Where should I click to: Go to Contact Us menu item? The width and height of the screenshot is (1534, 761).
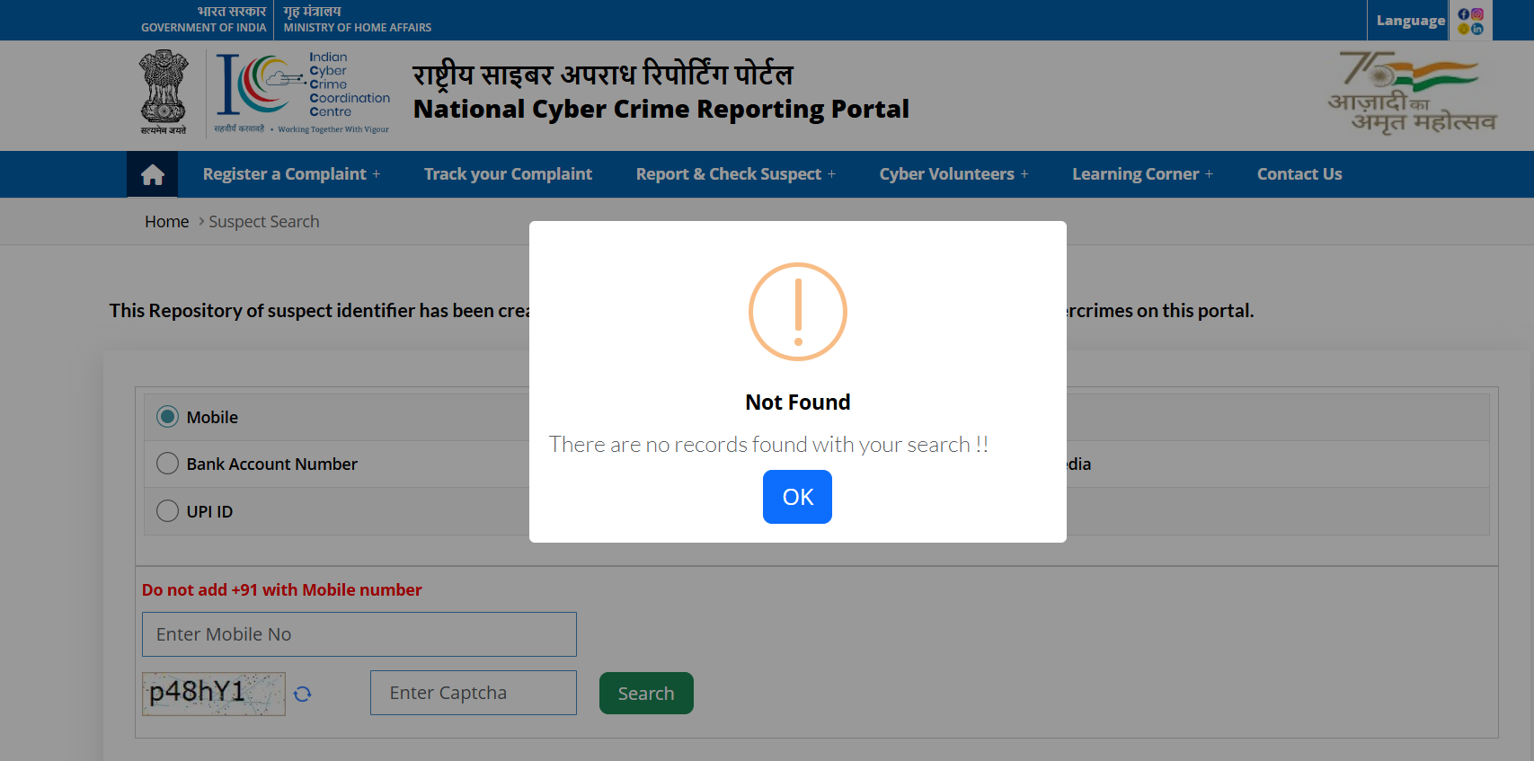[x=1299, y=174]
